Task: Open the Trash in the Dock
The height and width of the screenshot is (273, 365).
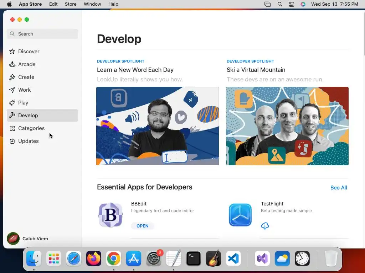Action: (x=331, y=258)
